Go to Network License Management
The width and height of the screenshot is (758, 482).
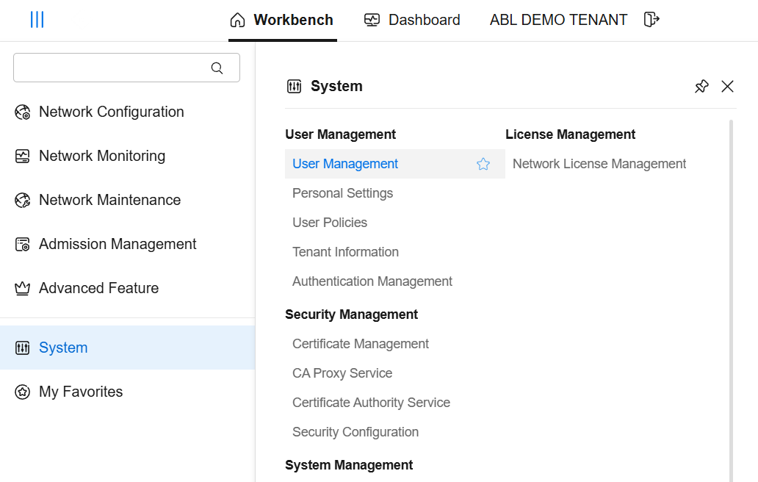(599, 164)
